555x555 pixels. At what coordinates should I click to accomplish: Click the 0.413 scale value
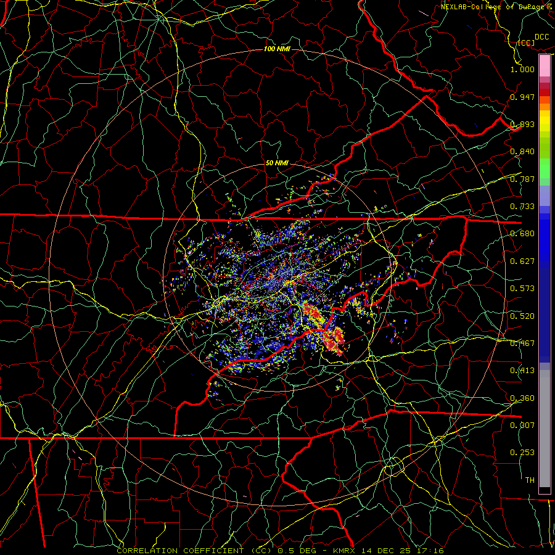pos(522,371)
